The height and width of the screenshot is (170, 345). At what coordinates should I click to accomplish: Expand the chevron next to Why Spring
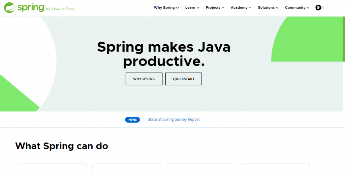(178, 8)
